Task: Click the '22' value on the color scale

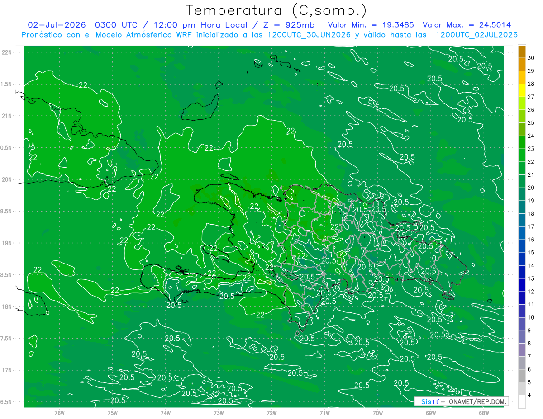Action: 531,162
